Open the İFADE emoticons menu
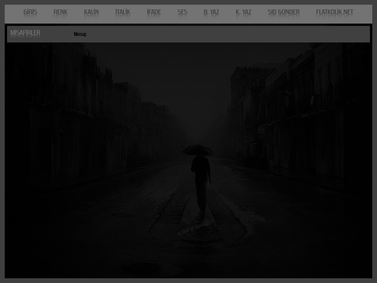Viewport: 377px width, 283px height. 154,12
